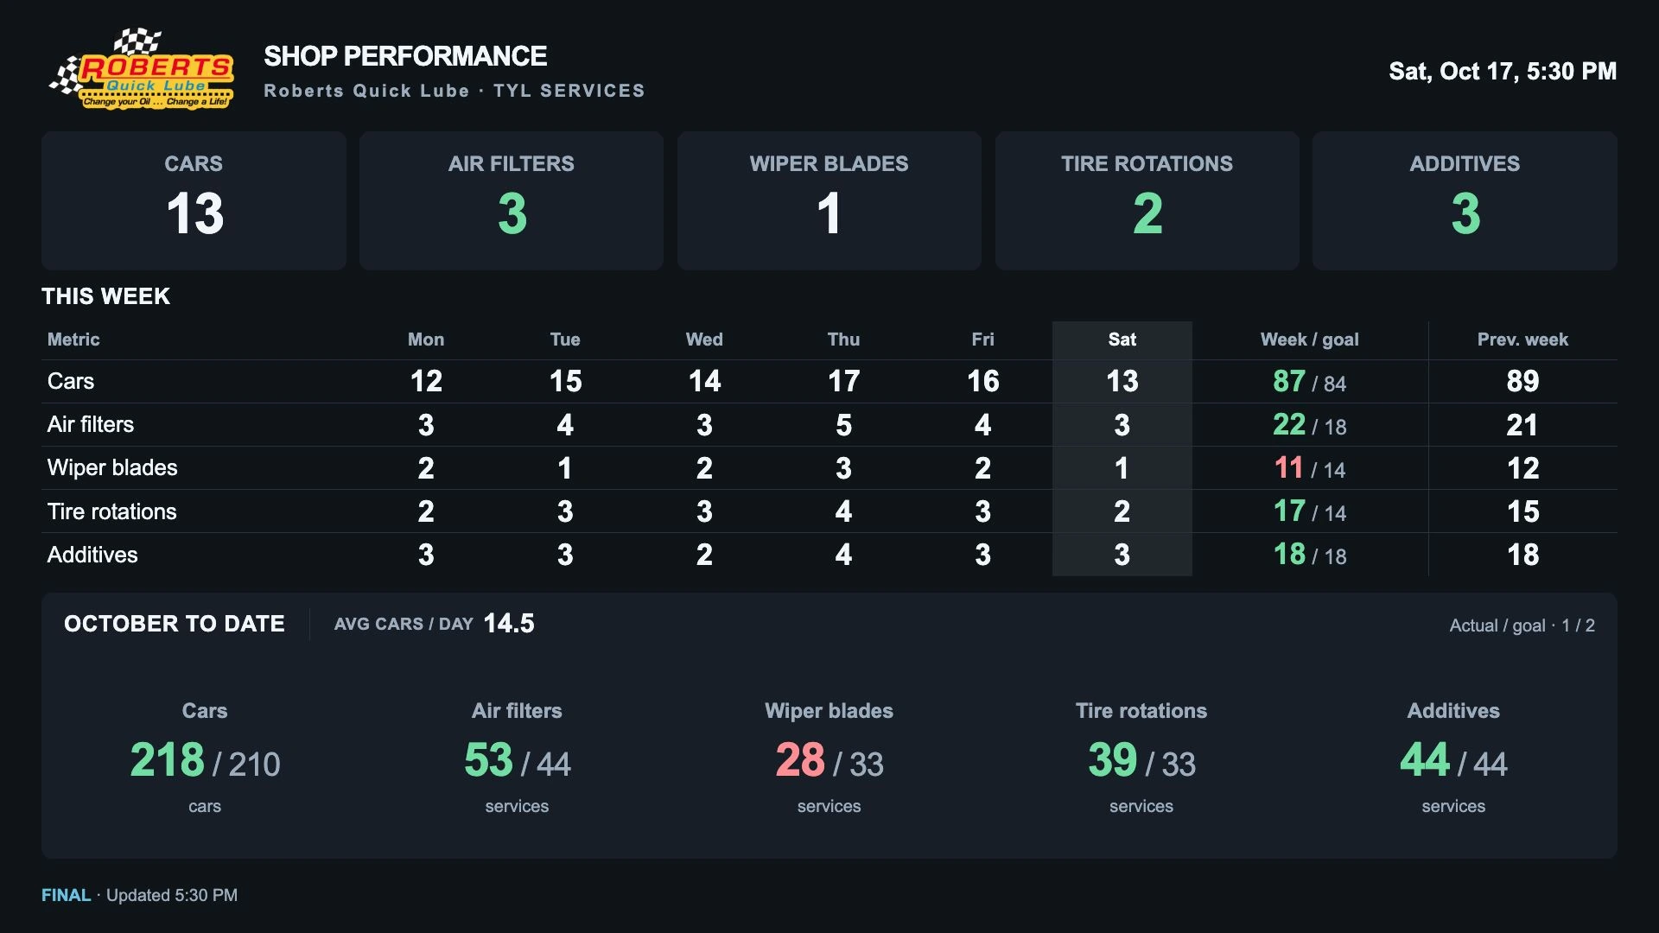Image resolution: width=1659 pixels, height=933 pixels.
Task: Click the 'Actual / goal · 1 / 2' indicator
Action: (x=1522, y=625)
